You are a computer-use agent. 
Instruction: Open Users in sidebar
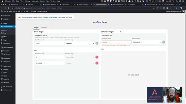5,73
